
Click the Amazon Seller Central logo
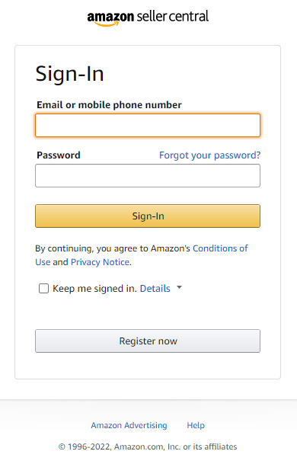pyautogui.click(x=148, y=18)
